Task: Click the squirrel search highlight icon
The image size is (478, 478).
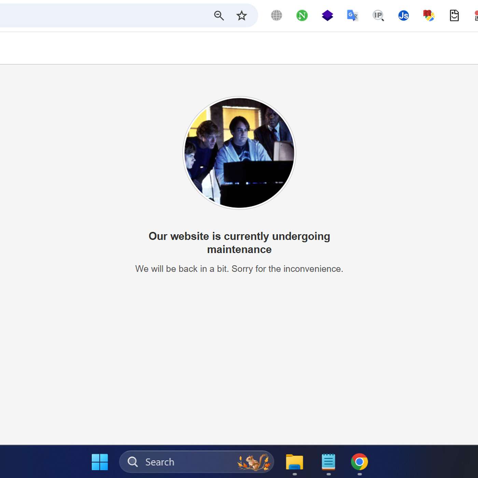Action: pyautogui.click(x=254, y=462)
